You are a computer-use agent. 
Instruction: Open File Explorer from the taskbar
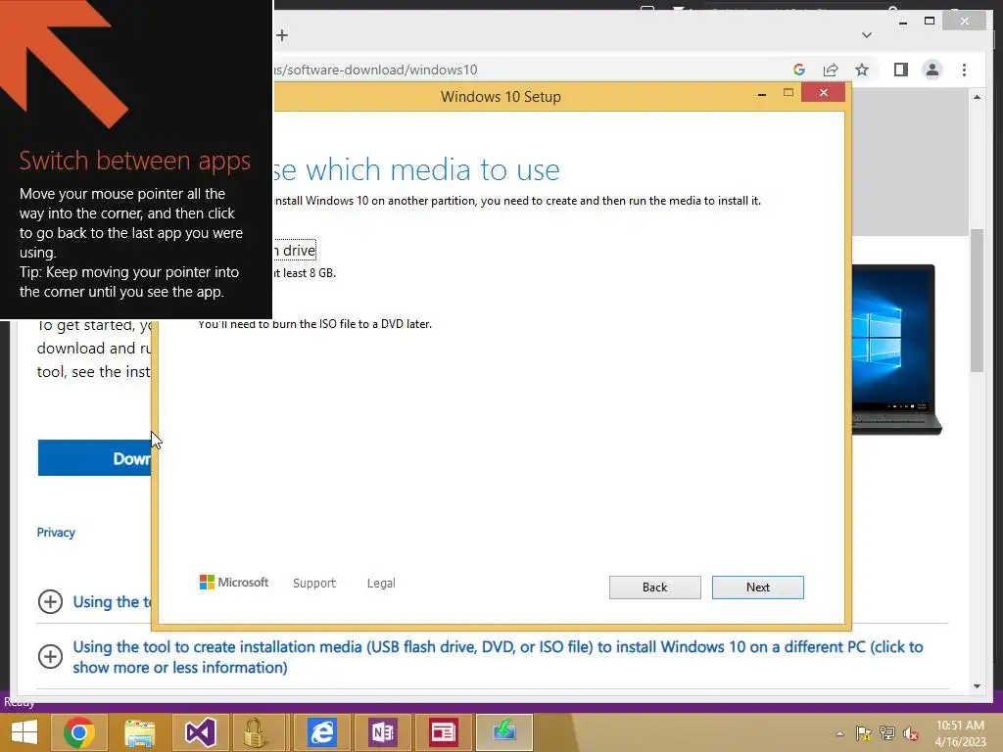139,732
